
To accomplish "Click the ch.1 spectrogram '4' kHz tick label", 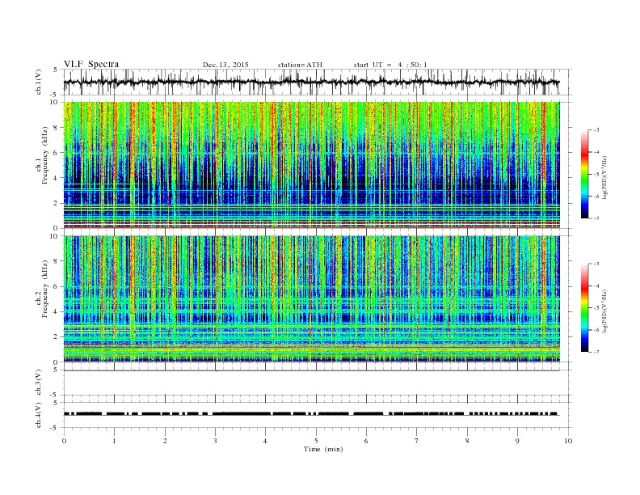I will [56, 178].
